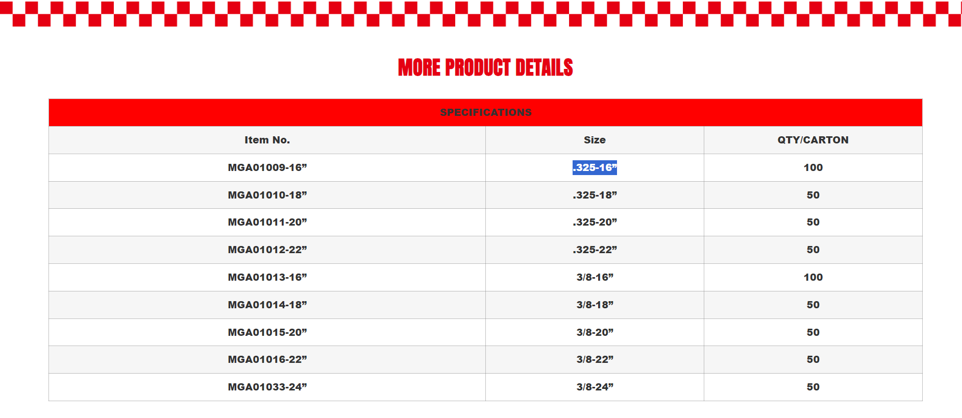Screen dimensions: 962x418
Task: Click item number MGA01012-22”
Action: point(267,250)
